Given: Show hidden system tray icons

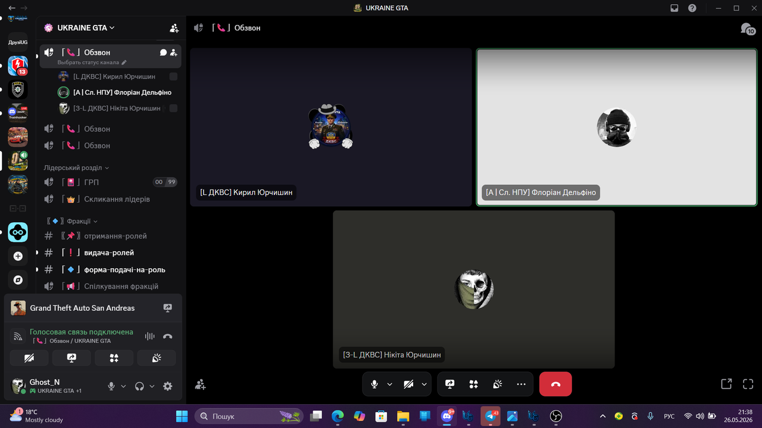Looking at the screenshot, I should tap(602, 416).
